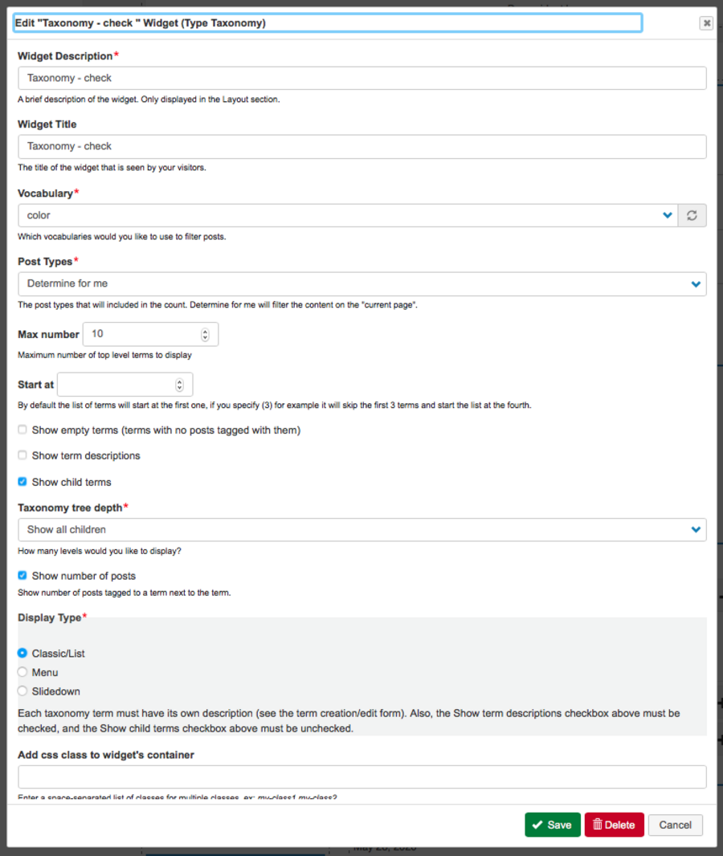This screenshot has height=856, width=723.
Task: Enable Show empty terms checkbox
Action: click(x=22, y=430)
